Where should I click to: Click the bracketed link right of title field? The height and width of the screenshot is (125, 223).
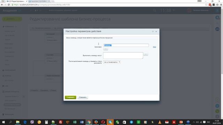[x=154, y=47]
